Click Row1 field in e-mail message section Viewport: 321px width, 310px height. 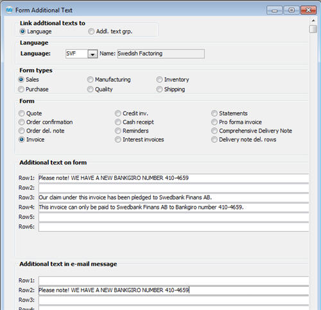[173, 281]
